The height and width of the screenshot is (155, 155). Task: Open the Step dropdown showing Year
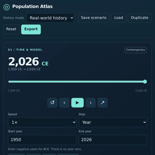[113, 122]
